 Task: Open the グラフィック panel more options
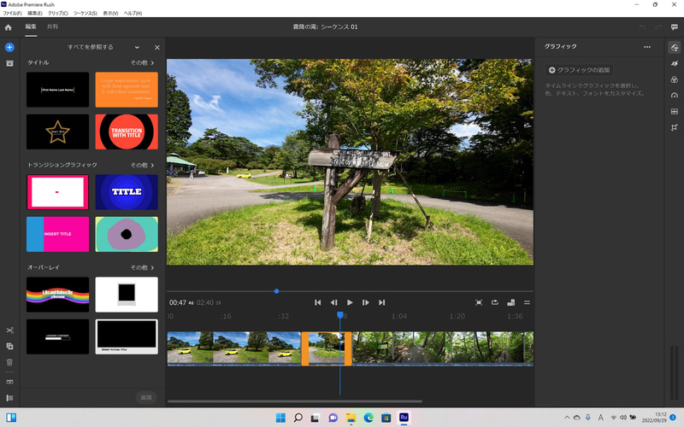click(x=647, y=47)
